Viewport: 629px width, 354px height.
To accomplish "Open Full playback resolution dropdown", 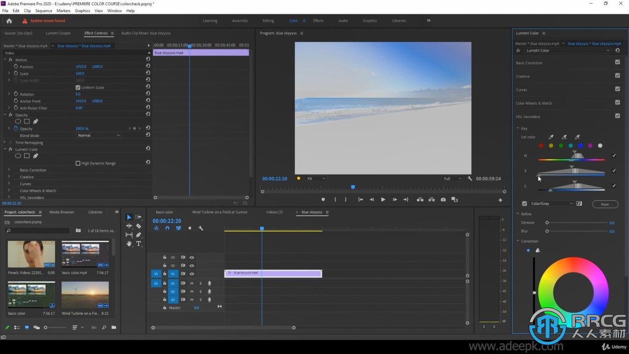I will [x=452, y=178].
